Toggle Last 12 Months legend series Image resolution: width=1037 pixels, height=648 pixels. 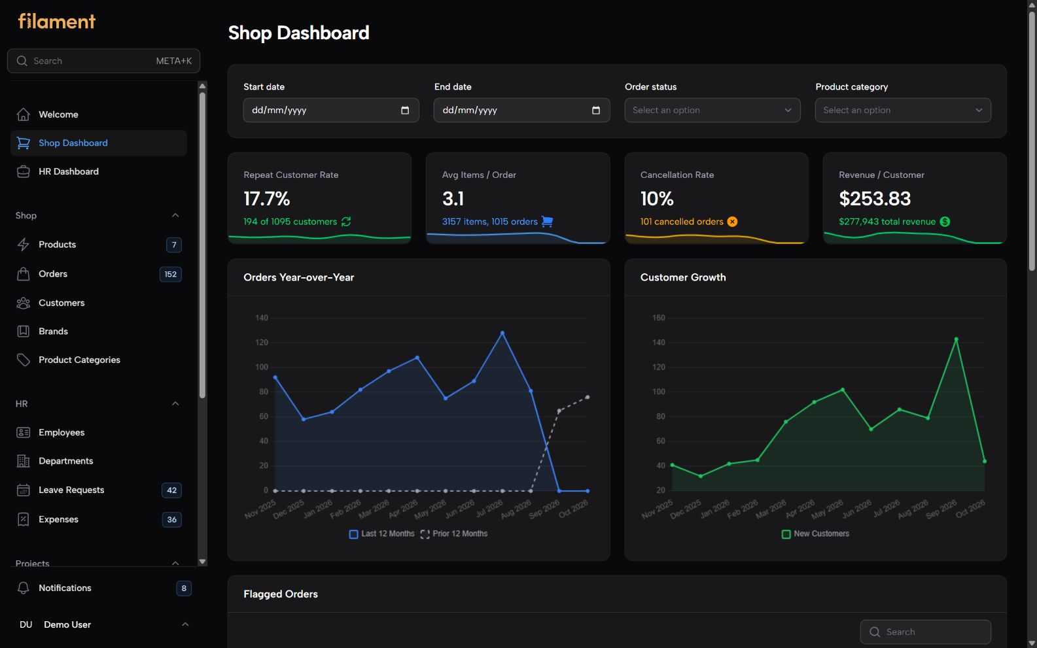tap(382, 534)
